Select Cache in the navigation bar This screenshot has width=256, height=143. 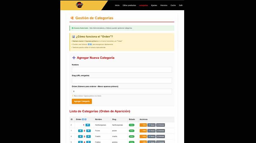click(173, 5)
